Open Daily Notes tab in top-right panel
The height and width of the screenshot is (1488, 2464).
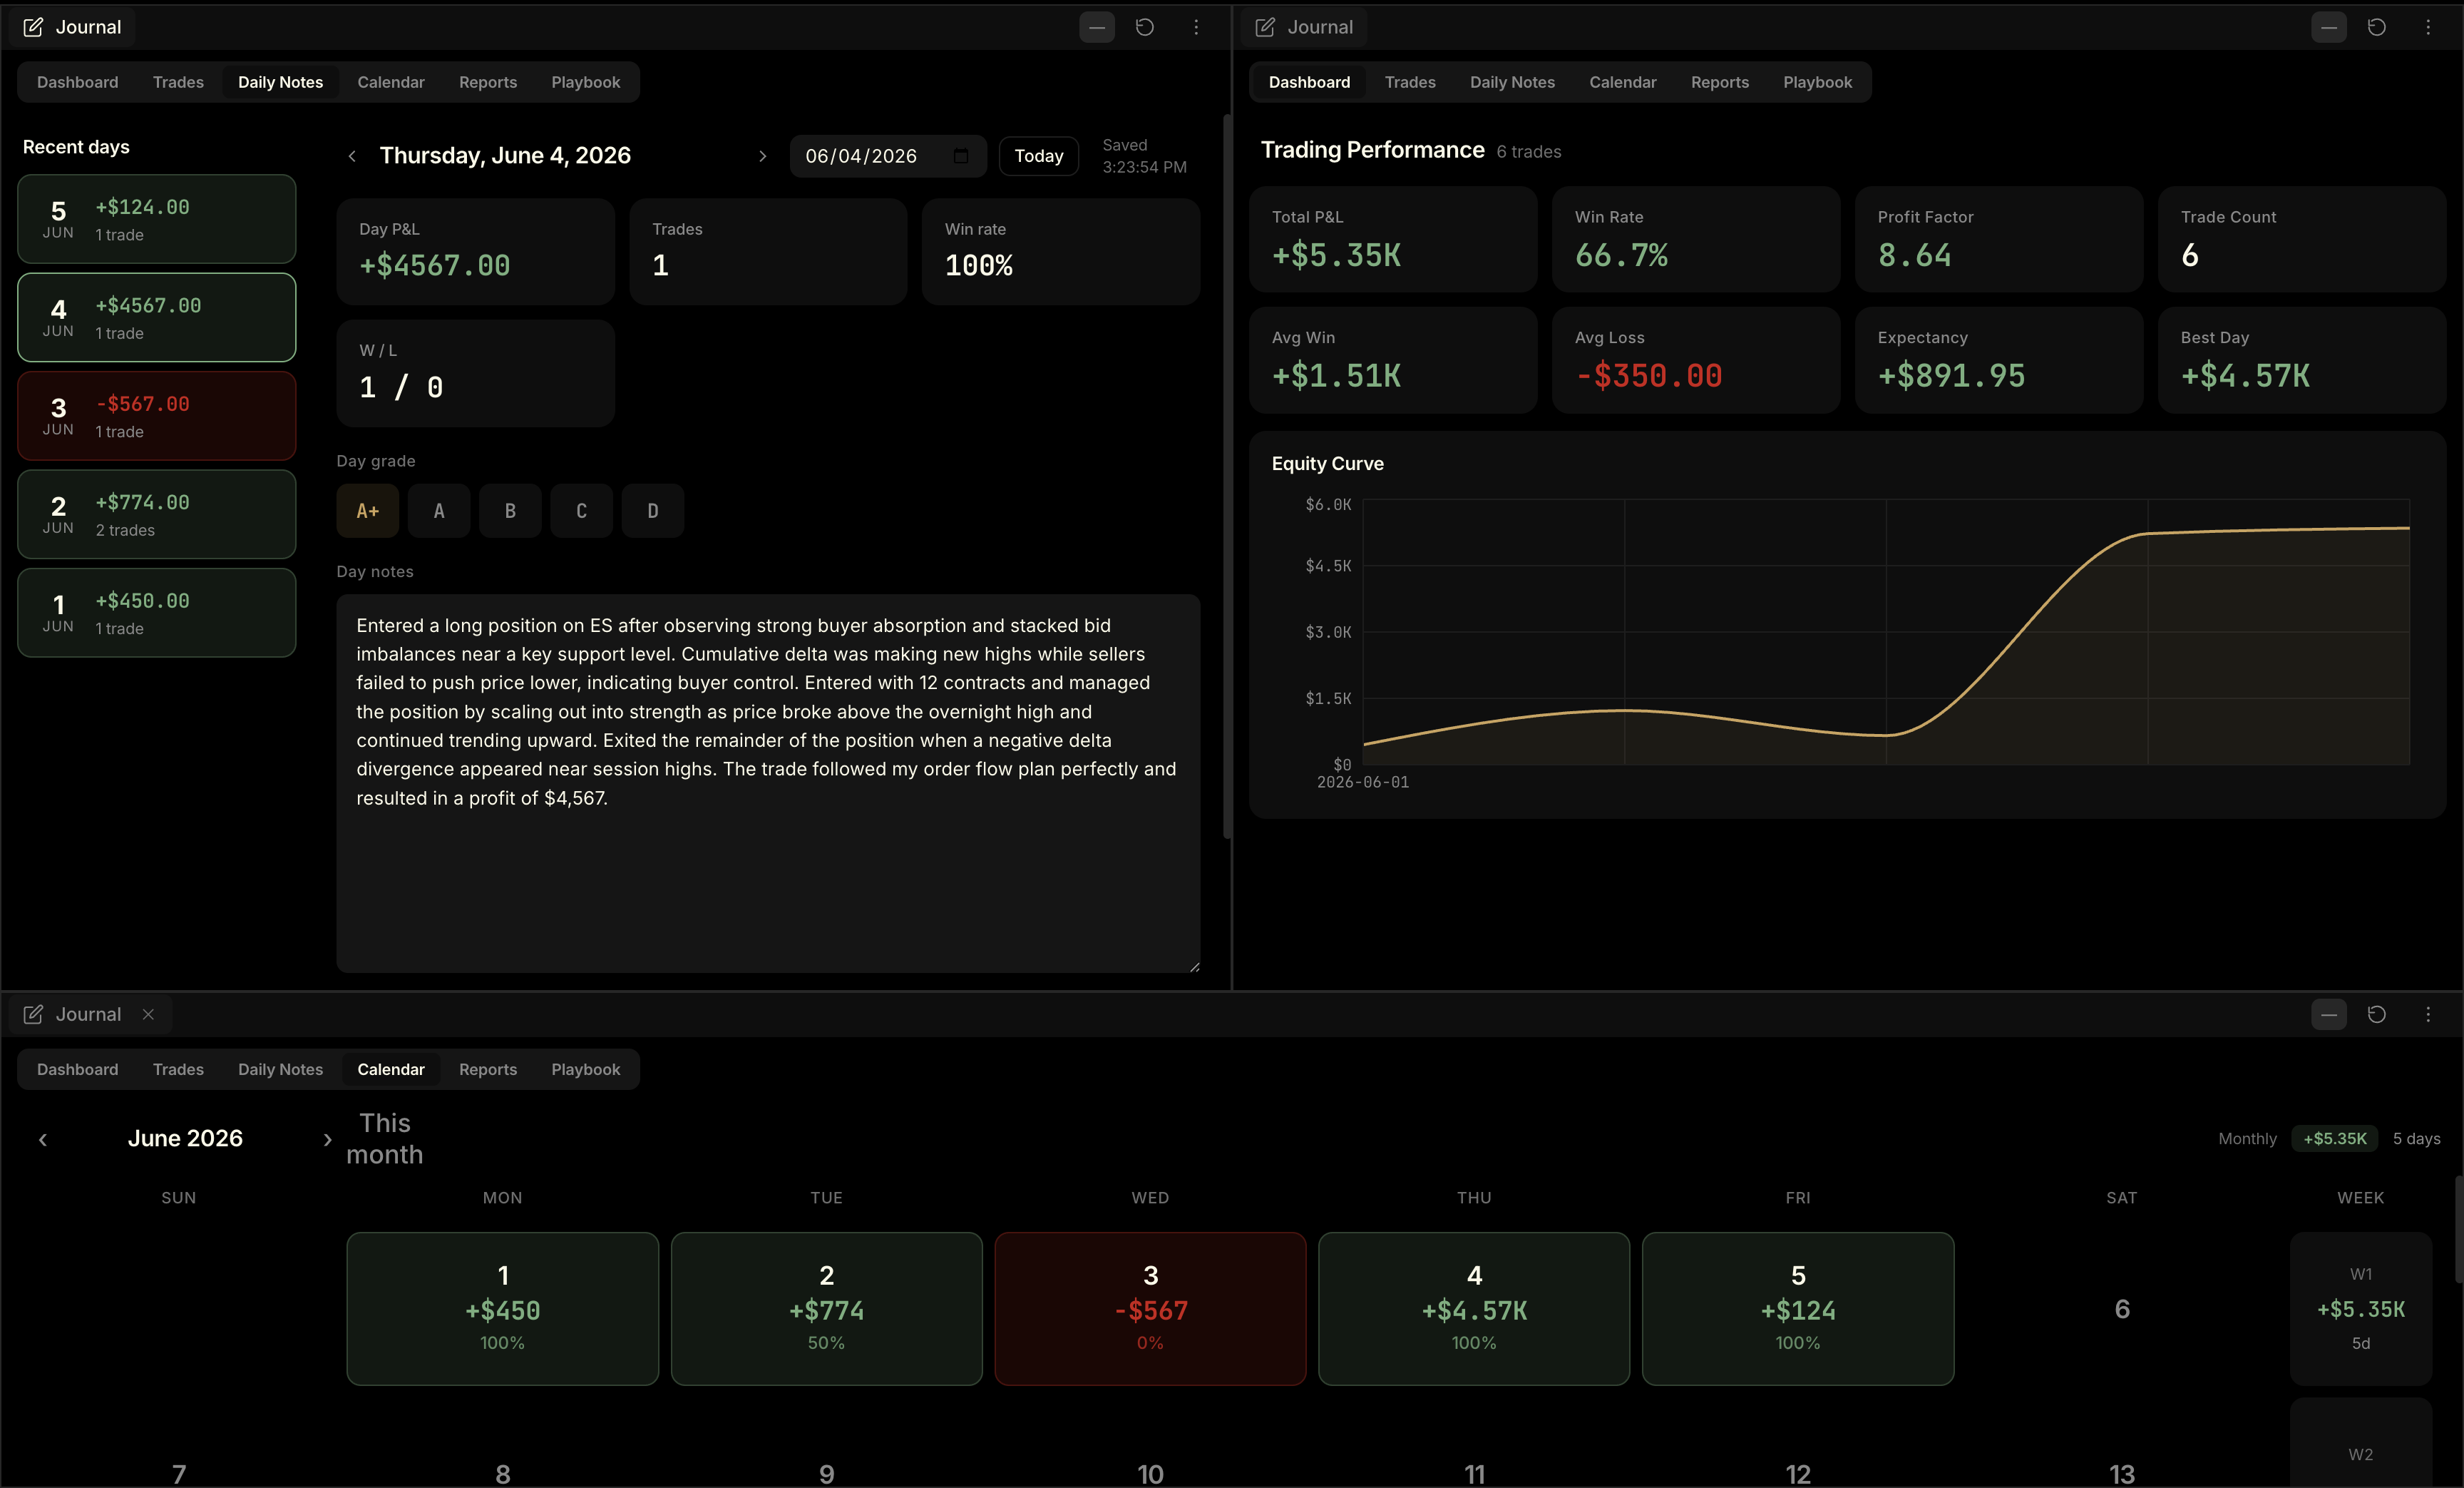click(1512, 82)
